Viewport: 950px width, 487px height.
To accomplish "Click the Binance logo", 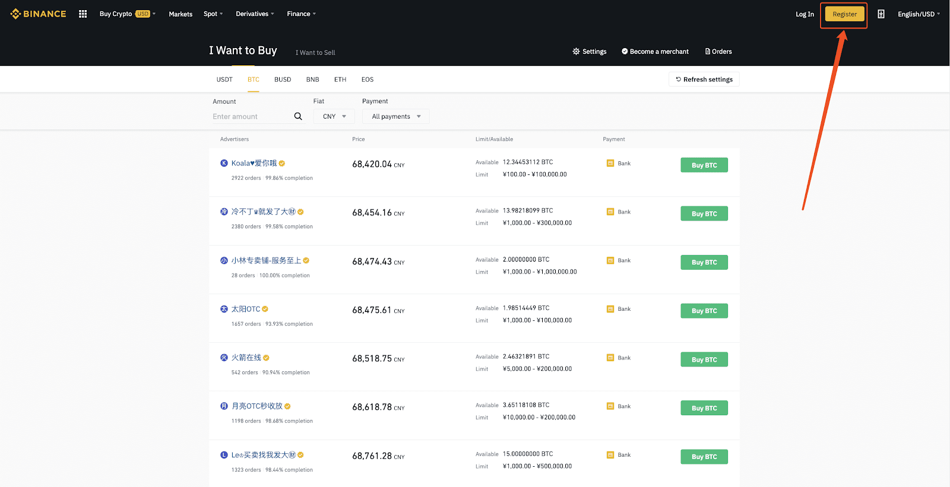I will coord(38,14).
